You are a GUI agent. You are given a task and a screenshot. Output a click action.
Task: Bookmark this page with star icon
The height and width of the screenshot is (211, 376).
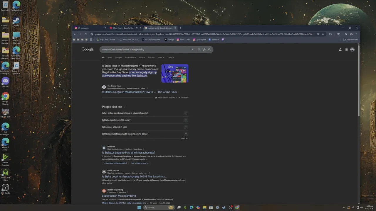point(323,34)
